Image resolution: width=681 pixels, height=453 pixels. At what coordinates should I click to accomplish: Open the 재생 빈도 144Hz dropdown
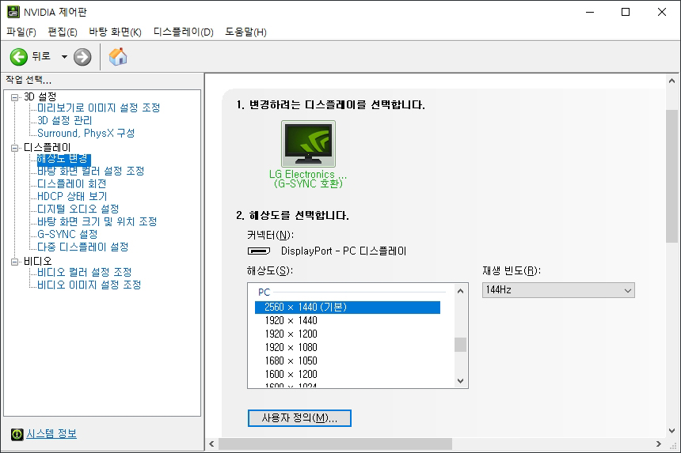click(x=558, y=290)
